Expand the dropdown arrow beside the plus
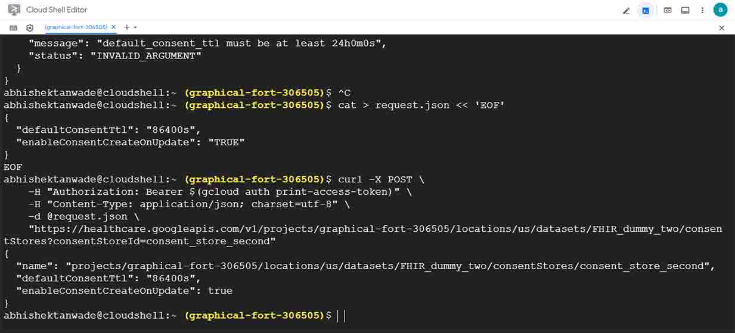 coord(135,27)
